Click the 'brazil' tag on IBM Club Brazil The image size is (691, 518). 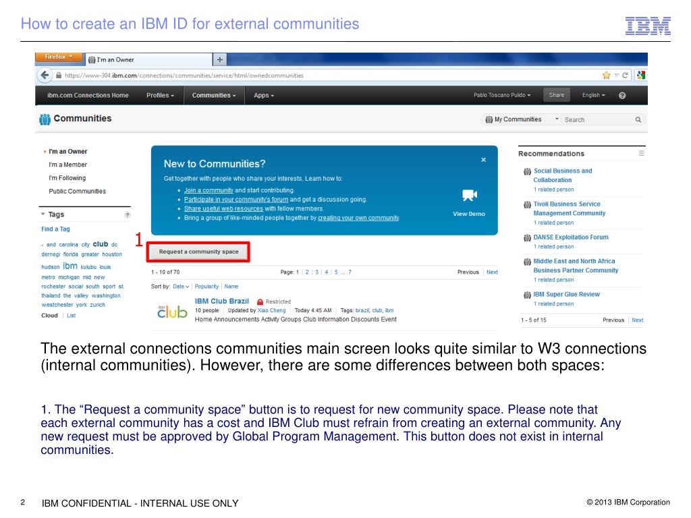(x=362, y=310)
